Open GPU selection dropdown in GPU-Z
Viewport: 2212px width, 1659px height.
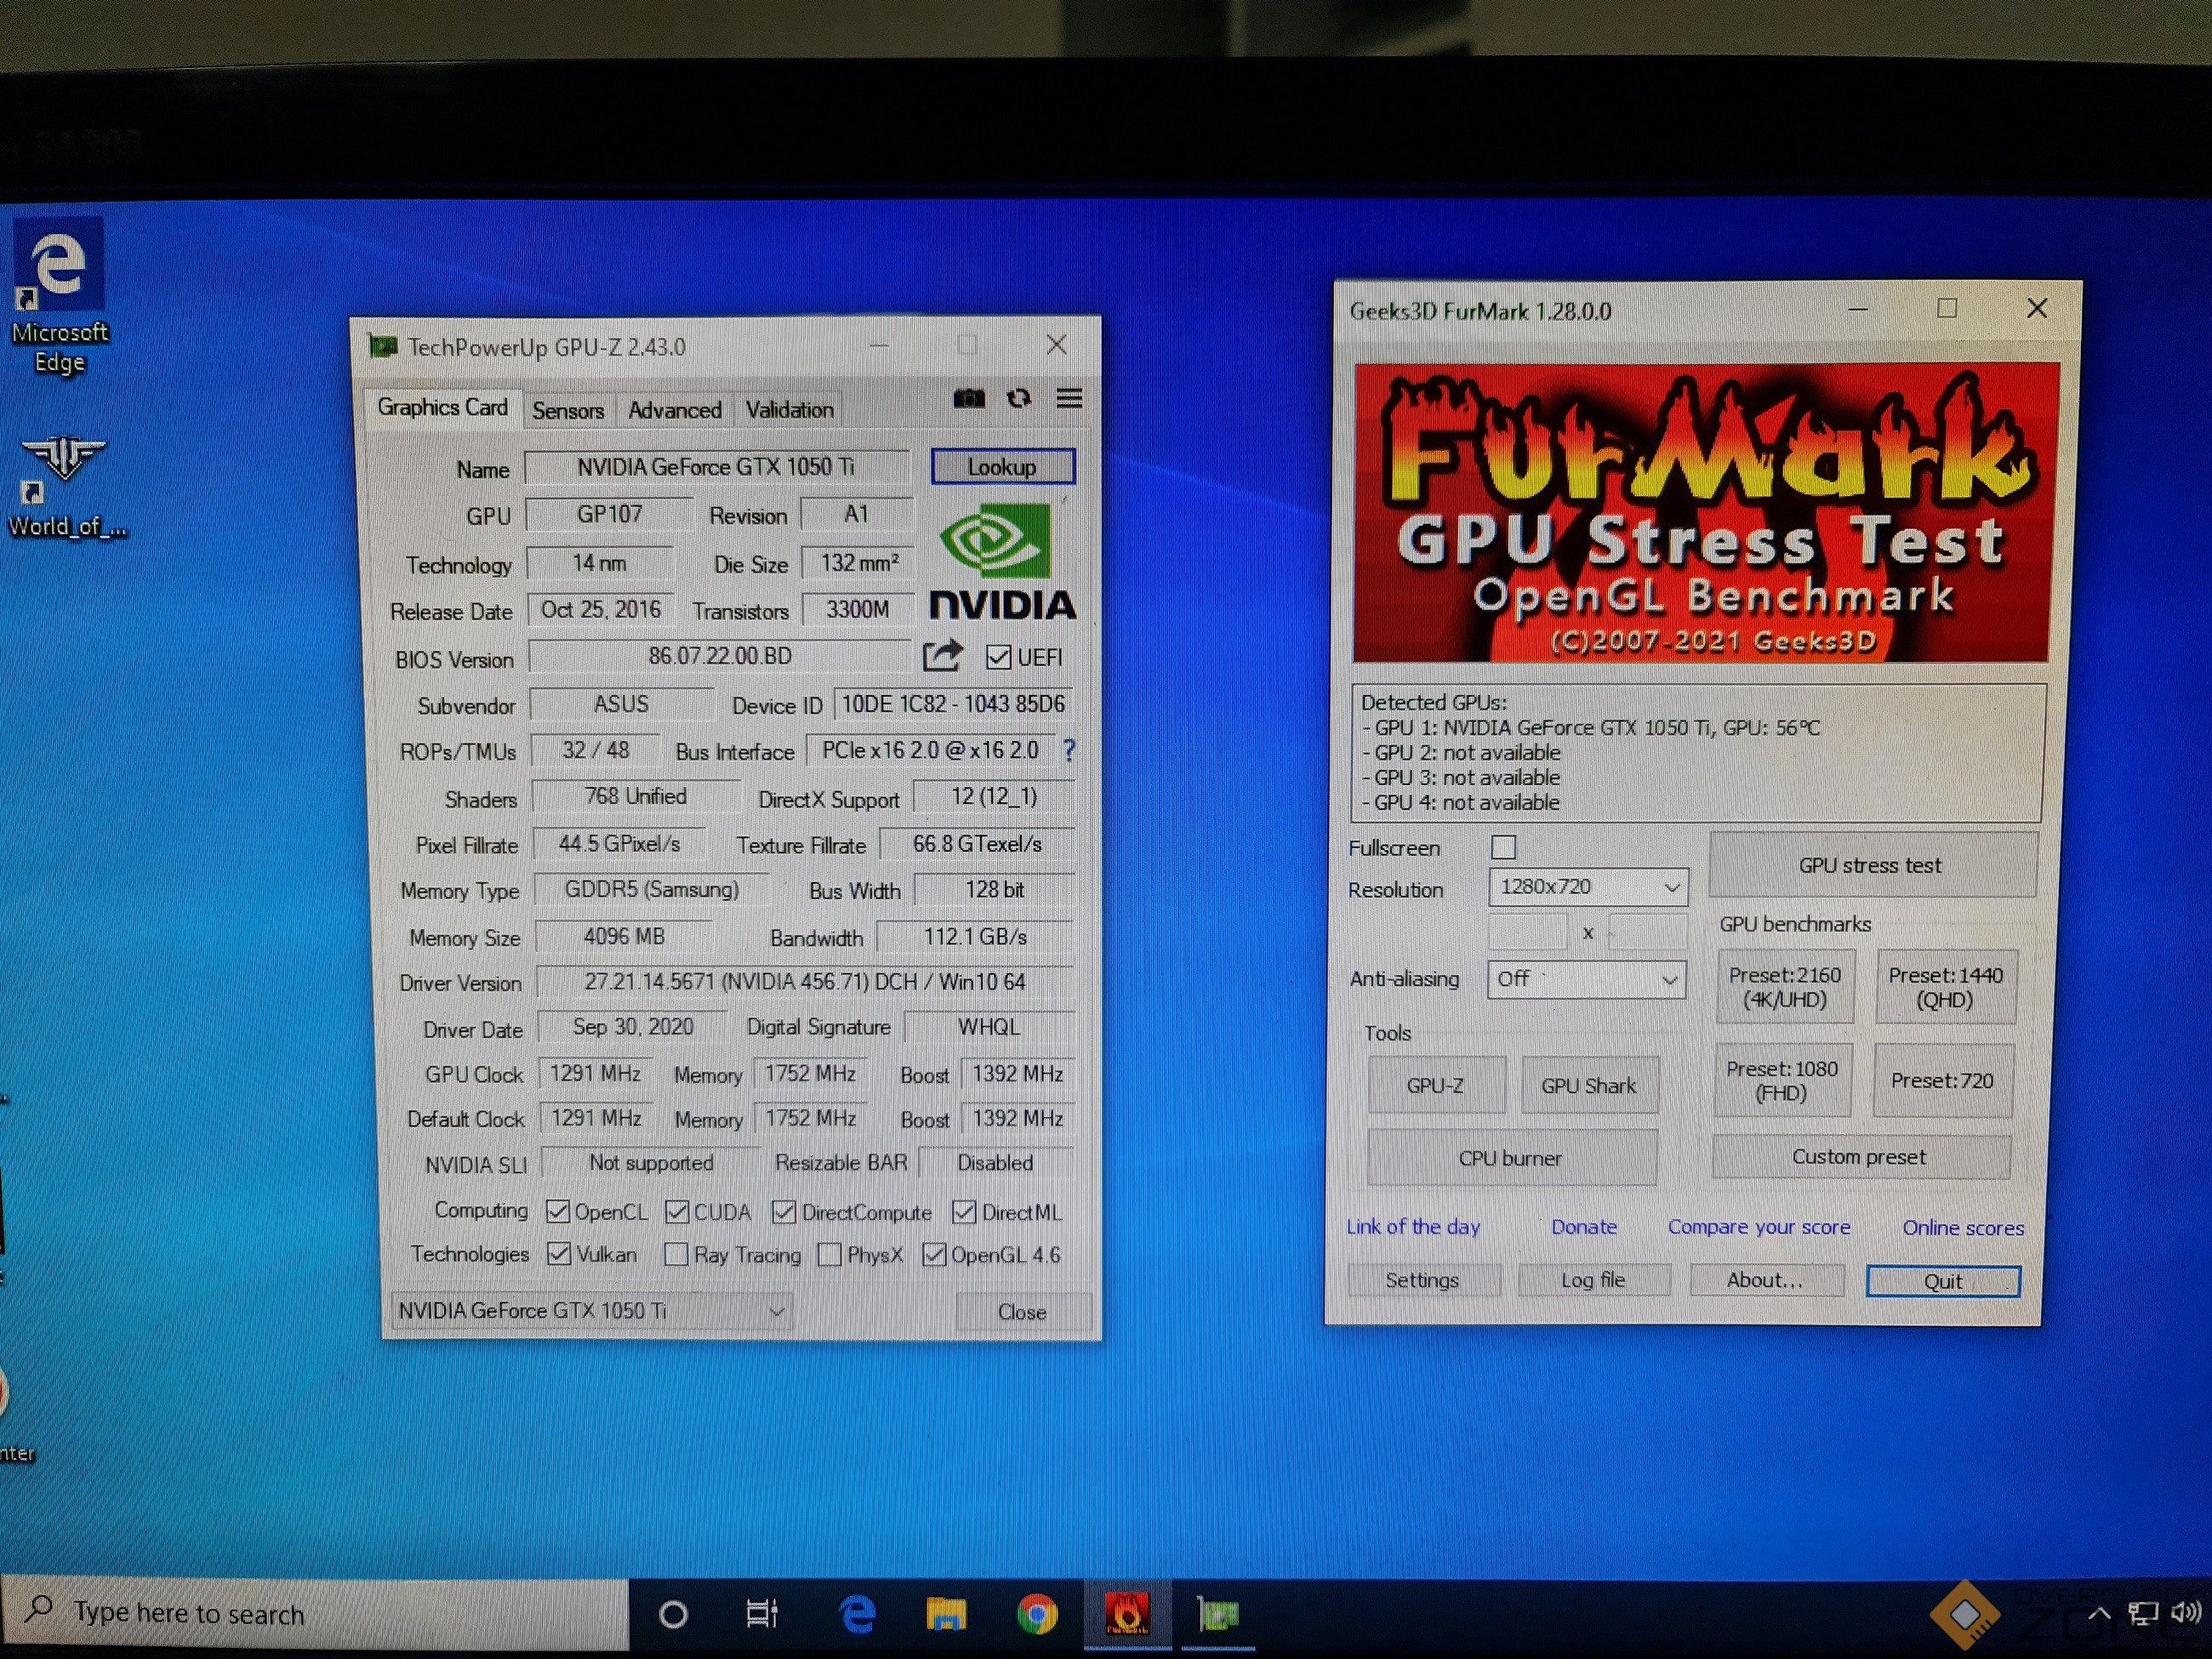click(x=592, y=1310)
